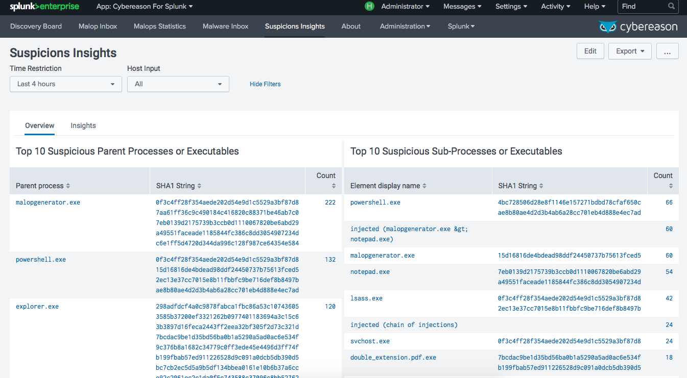Image resolution: width=687 pixels, height=378 pixels.
Task: Open Malops Statistics page
Action: pos(160,27)
